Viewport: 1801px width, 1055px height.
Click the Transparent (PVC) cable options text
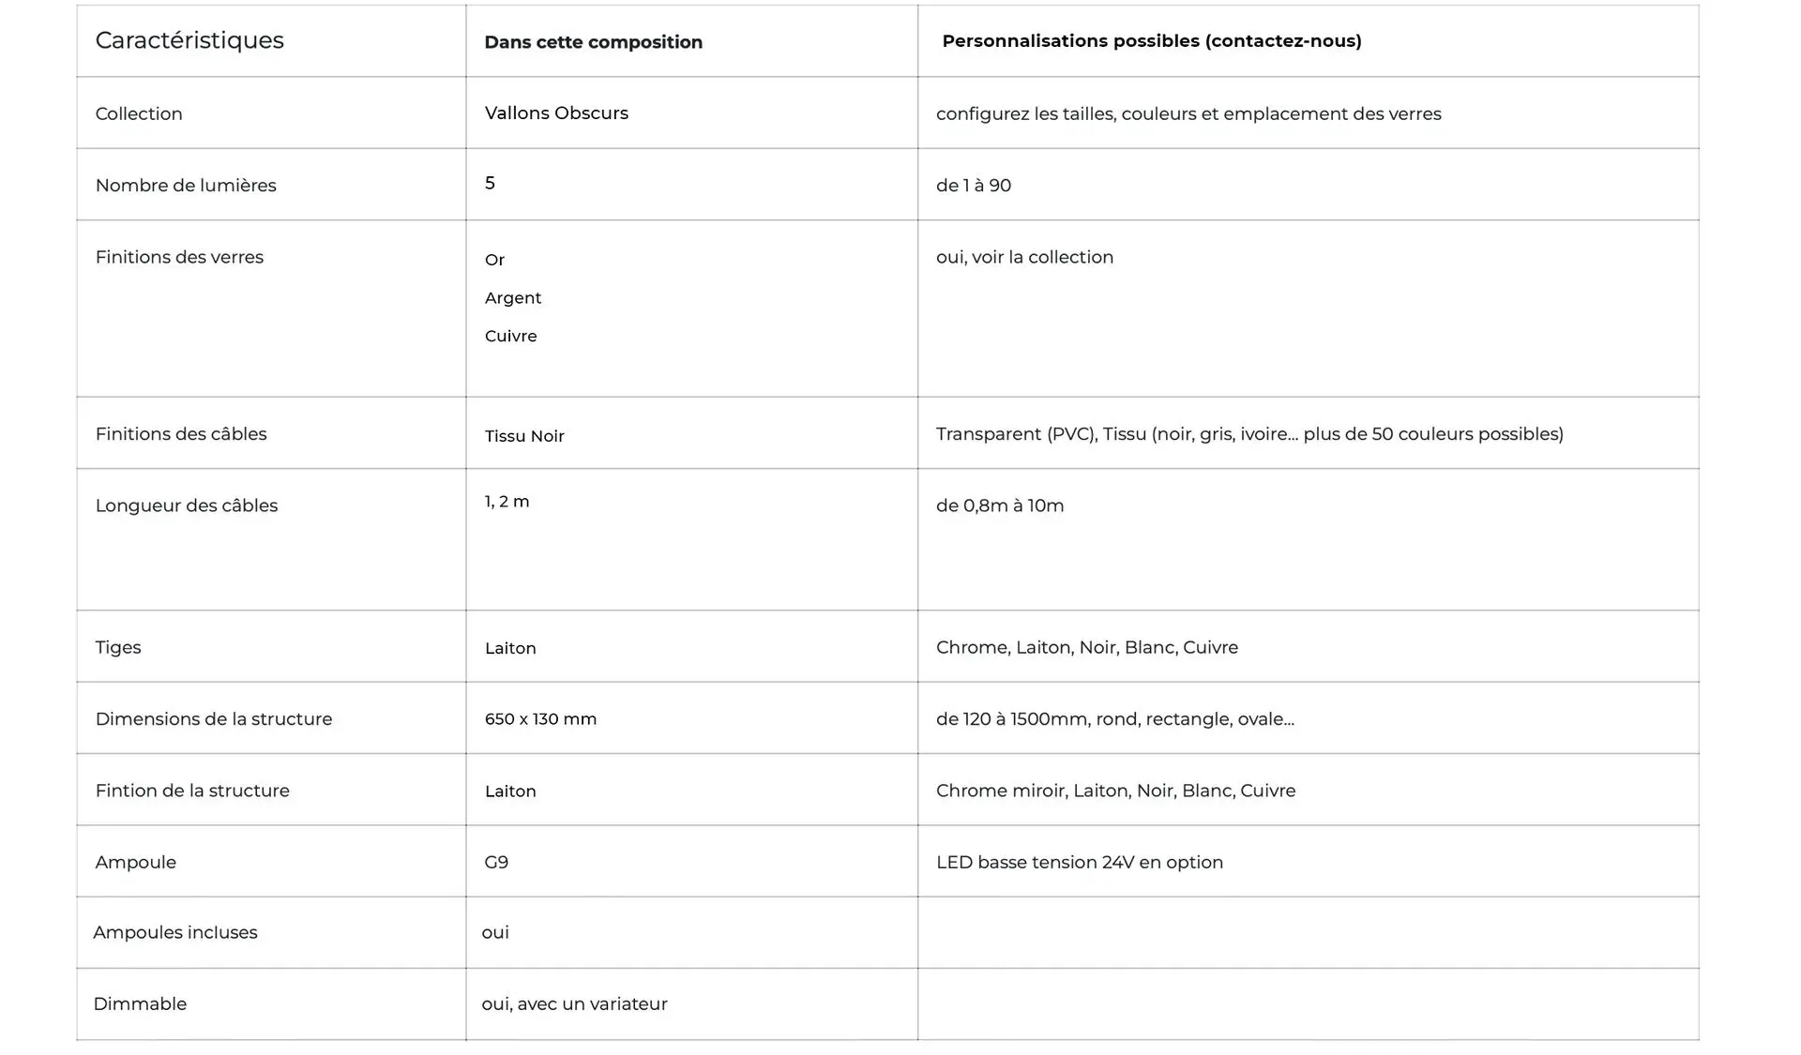coord(1249,433)
